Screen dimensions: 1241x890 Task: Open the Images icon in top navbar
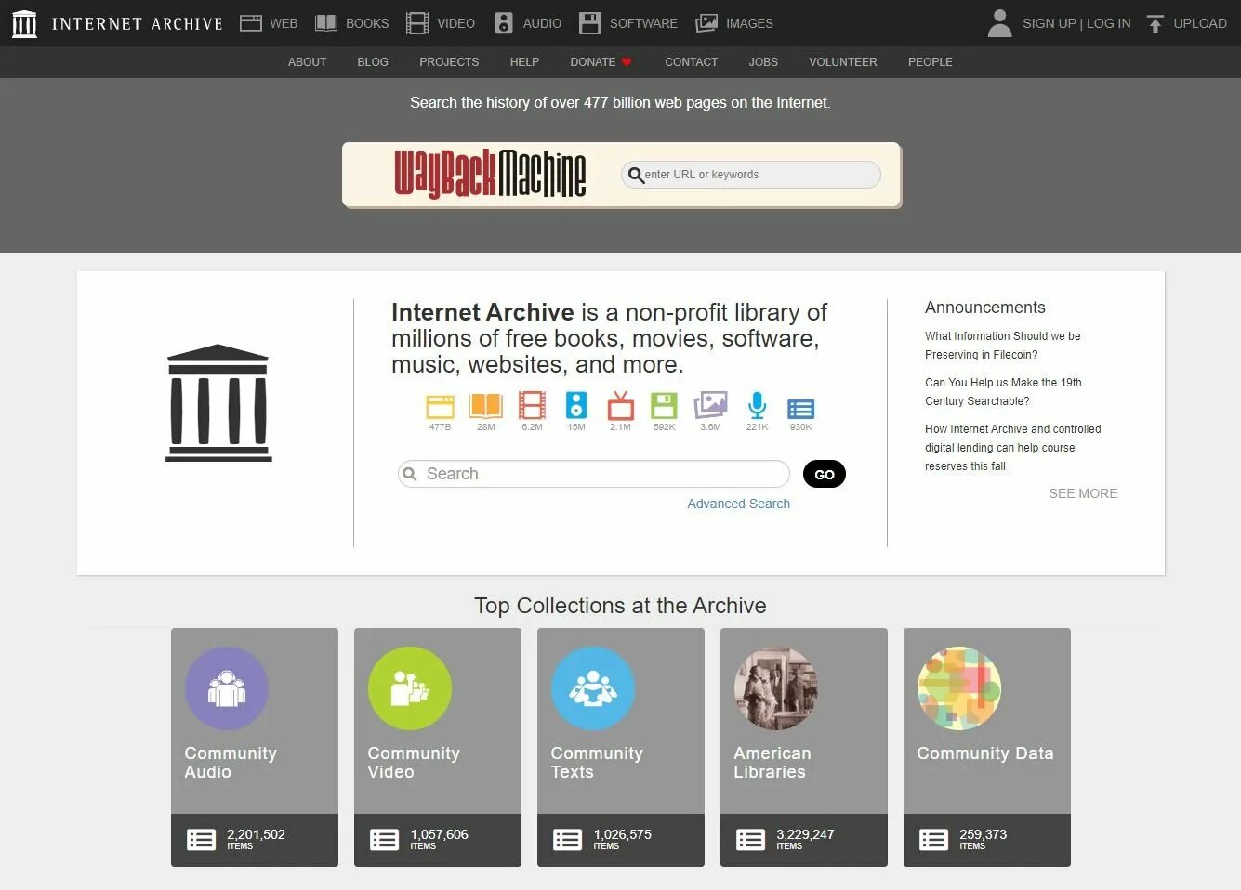[706, 23]
